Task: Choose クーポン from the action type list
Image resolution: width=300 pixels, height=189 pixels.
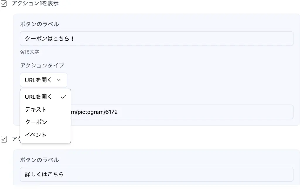Action: coord(36,122)
